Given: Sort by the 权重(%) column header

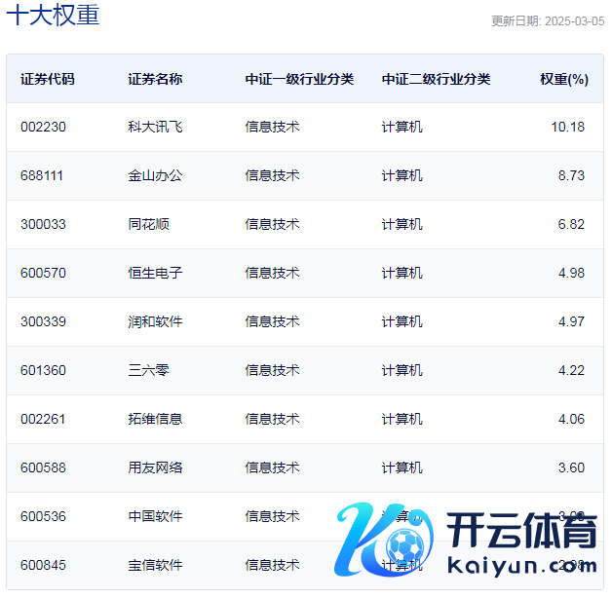Looking at the screenshot, I should (x=563, y=79).
